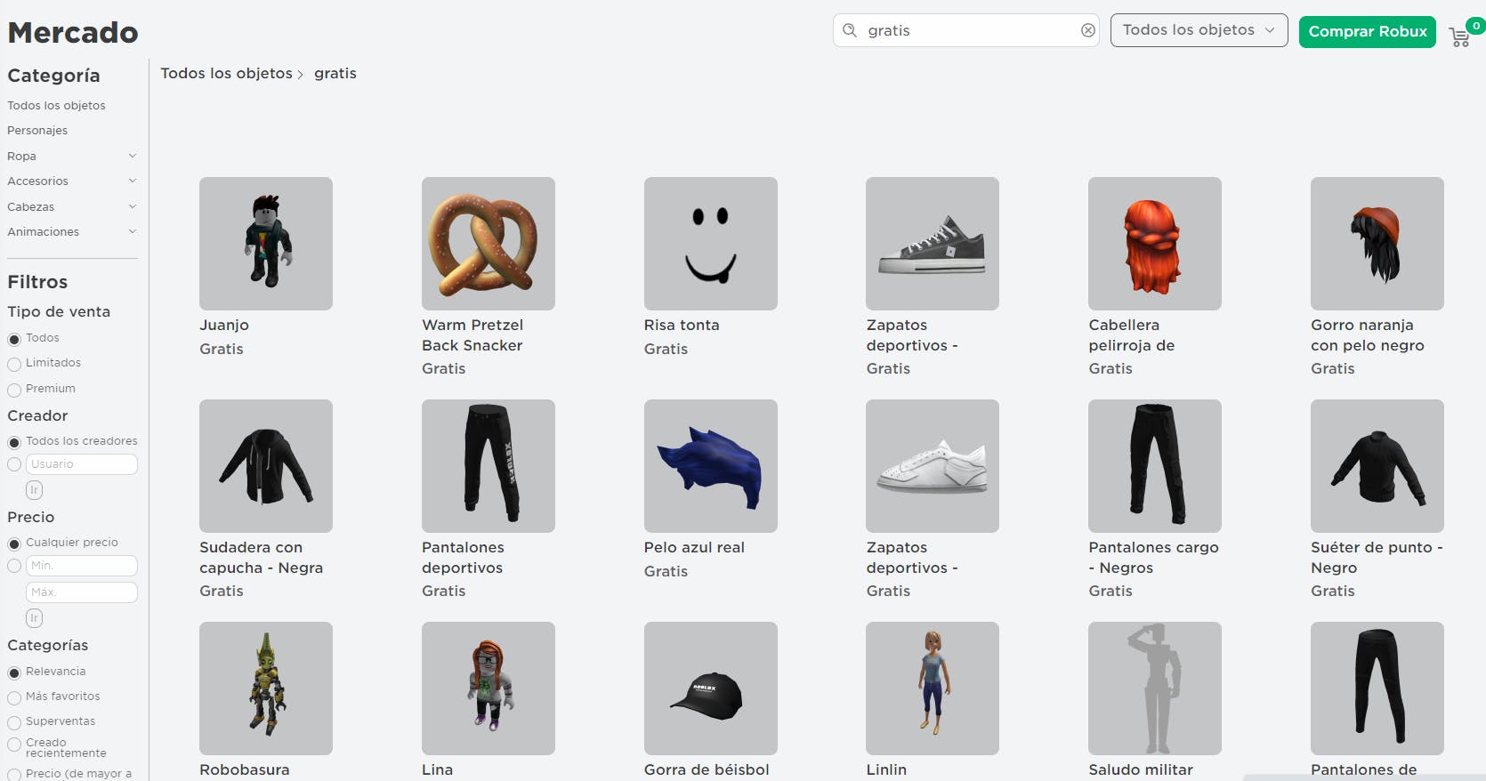This screenshot has width=1486, height=781.
Task: Open the Ropa category
Action: (22, 156)
